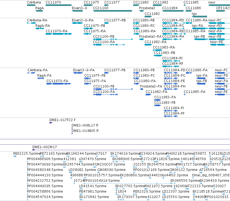Click the CG11975 gene label

point(91,2)
